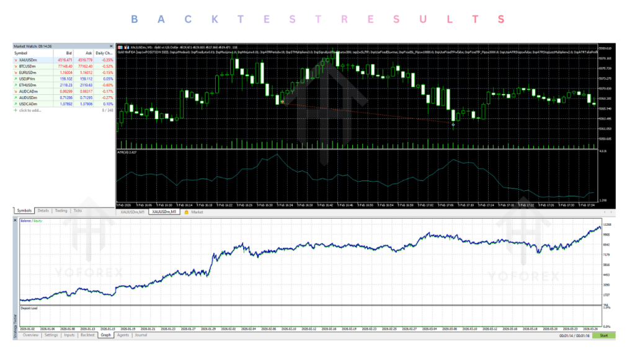Click the elapsed time 00:01:14 / 00:01:16
This screenshot has height=357, width=635.
pyautogui.click(x=574, y=335)
